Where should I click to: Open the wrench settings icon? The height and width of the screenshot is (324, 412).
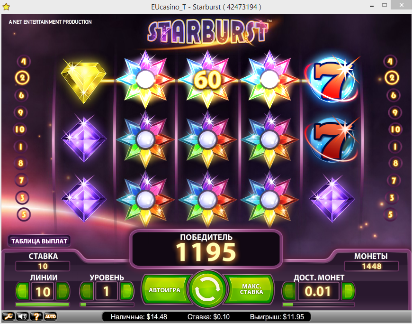(x=9, y=316)
